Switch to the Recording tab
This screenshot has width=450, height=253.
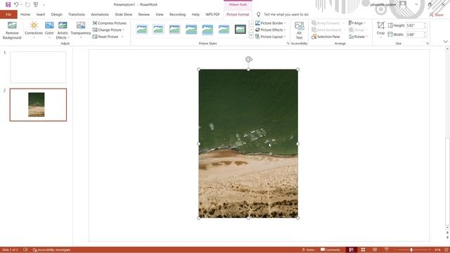(x=177, y=14)
